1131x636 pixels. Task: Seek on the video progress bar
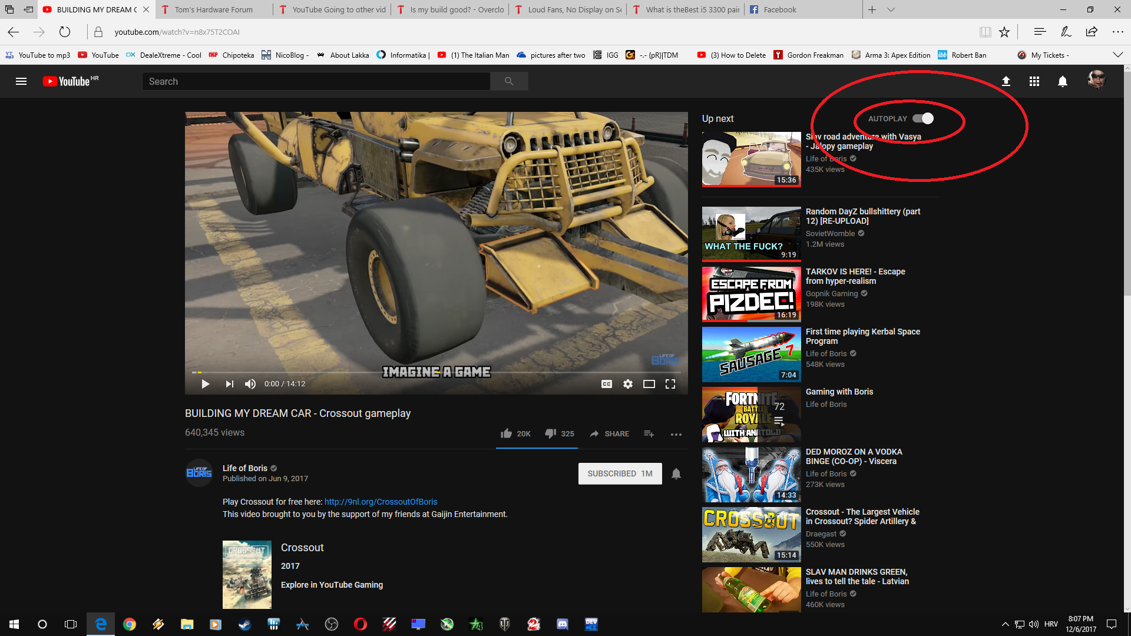point(436,372)
